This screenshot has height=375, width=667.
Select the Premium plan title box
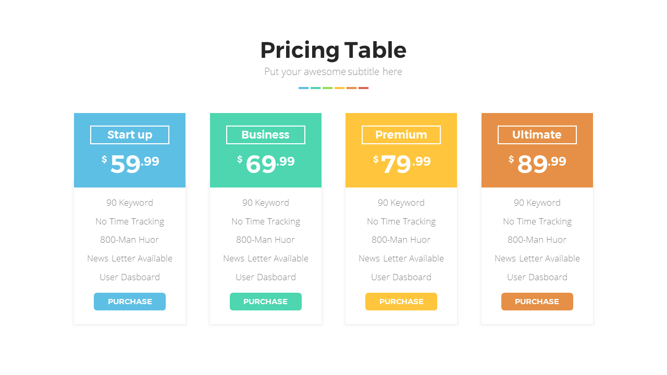(401, 135)
